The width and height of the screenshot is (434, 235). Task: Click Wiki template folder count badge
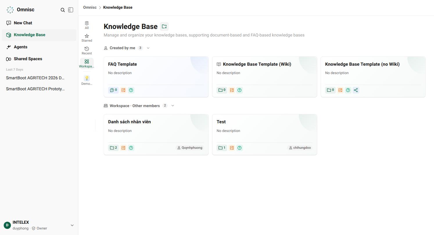[222, 90]
